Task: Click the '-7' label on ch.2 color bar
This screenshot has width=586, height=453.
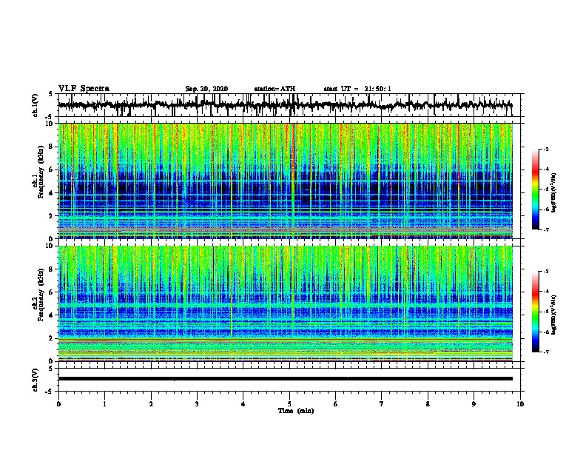Action: [x=546, y=352]
